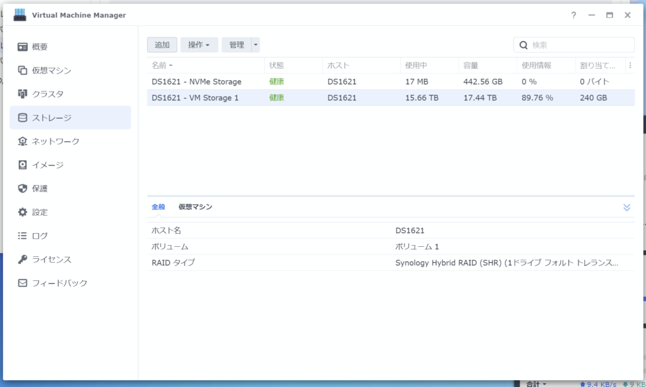The height and width of the screenshot is (387, 646).
Task: Select the DS1621 - NVMe Storage row
Action: point(391,81)
